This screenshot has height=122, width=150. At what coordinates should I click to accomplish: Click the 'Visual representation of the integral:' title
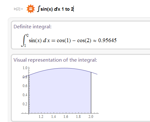(55, 60)
